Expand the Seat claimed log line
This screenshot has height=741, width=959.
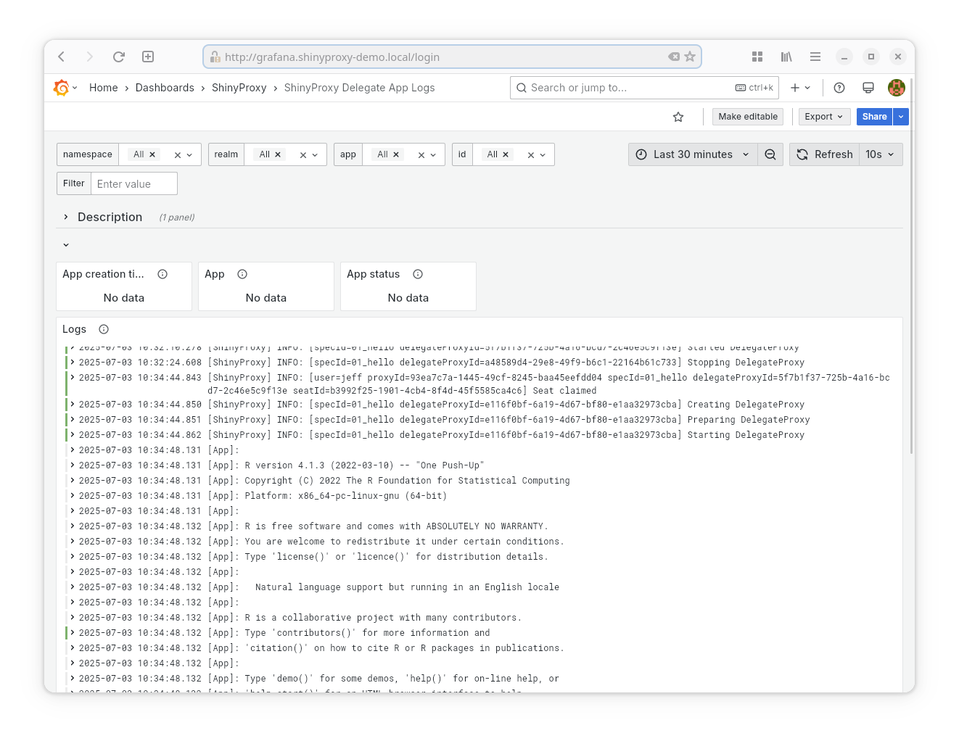(x=73, y=377)
